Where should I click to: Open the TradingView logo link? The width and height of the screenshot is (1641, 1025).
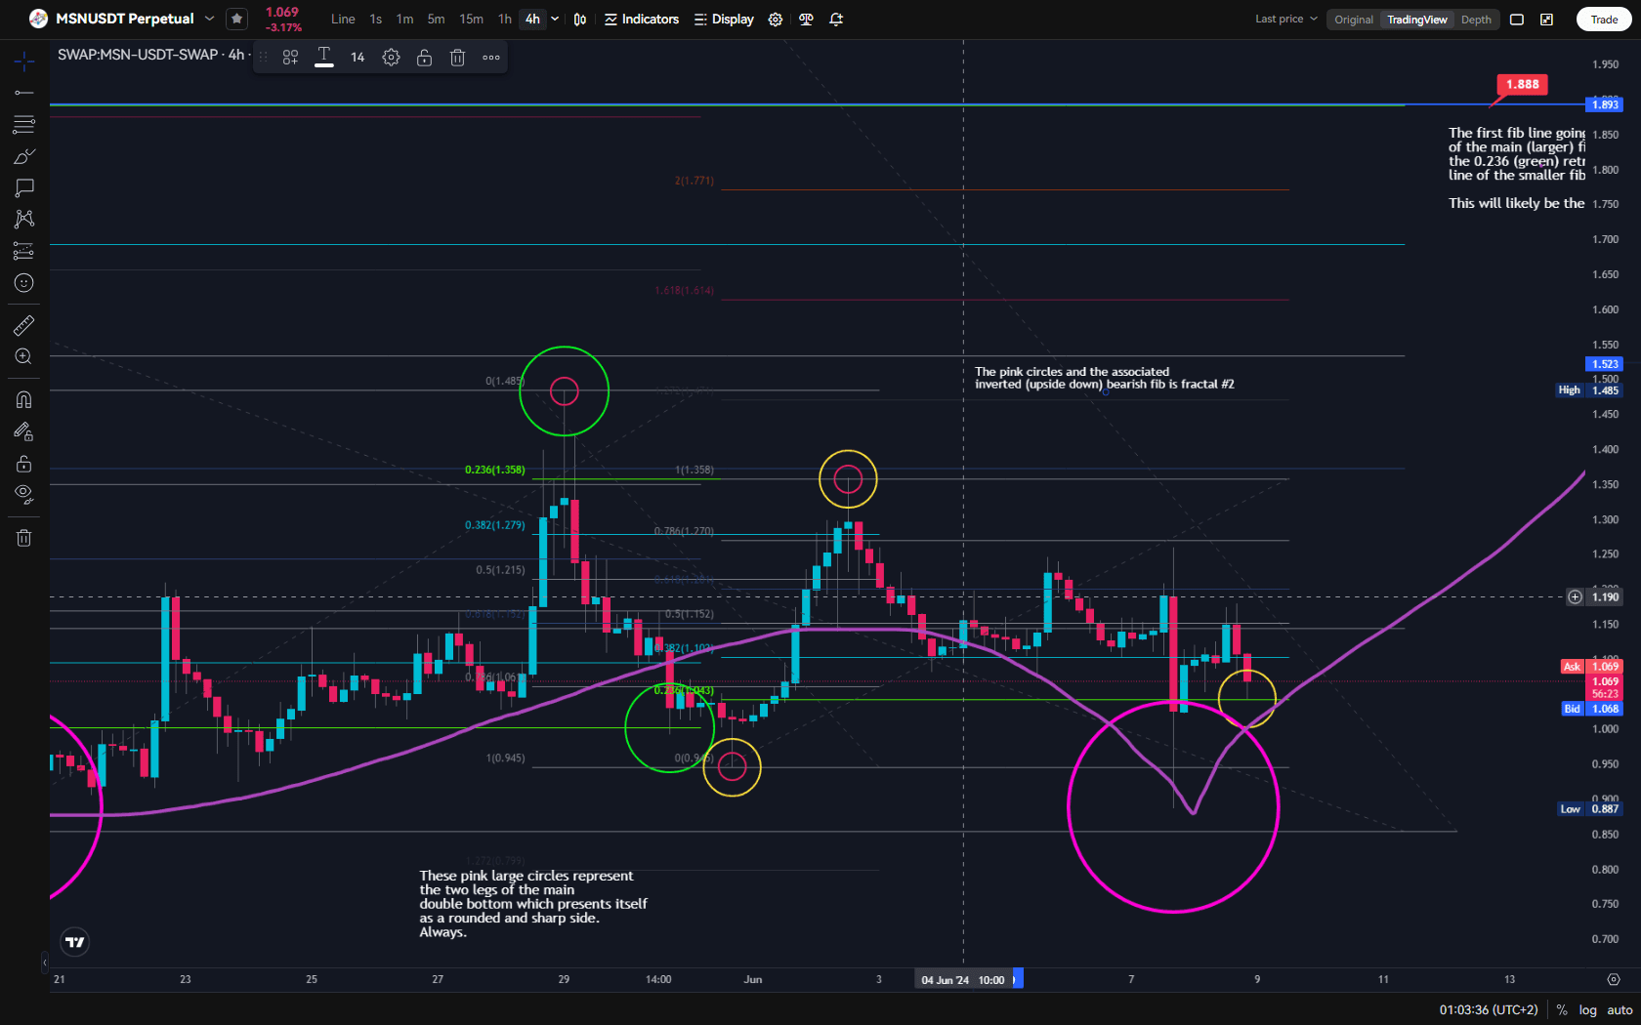coord(75,942)
